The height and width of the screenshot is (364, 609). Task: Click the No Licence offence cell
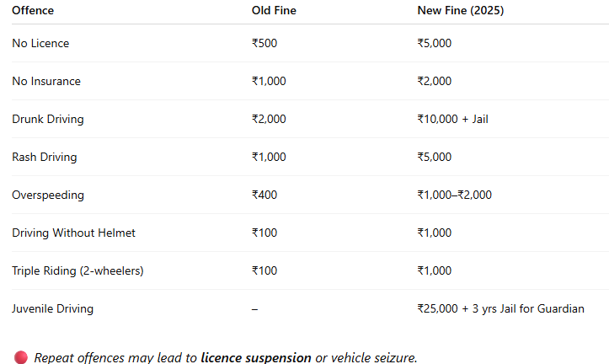(x=40, y=43)
